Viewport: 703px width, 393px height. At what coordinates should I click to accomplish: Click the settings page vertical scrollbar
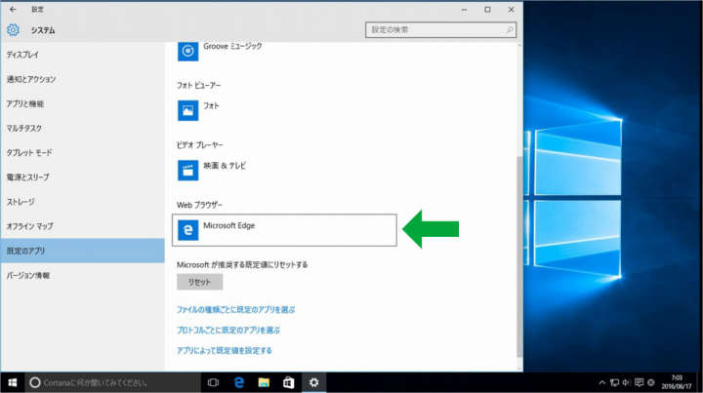[x=519, y=255]
